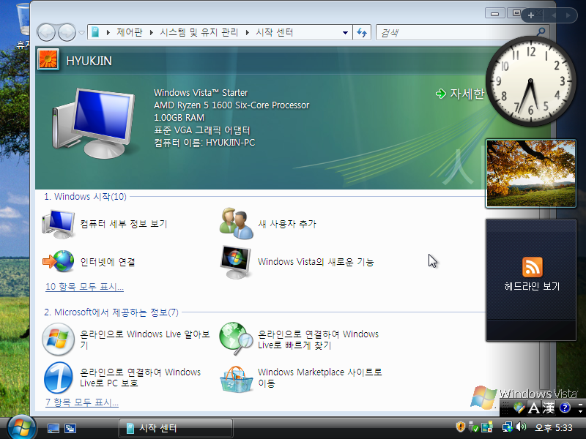
Task: Select the 시작 센터 breadcrumb
Action: (274, 32)
